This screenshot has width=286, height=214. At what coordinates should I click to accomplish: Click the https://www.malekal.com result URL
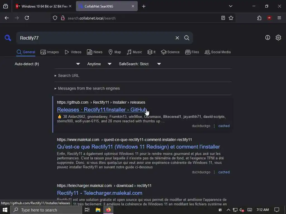click(x=124, y=140)
